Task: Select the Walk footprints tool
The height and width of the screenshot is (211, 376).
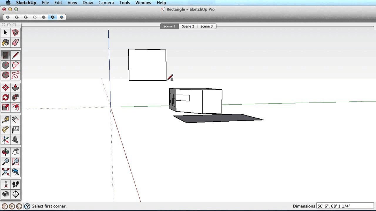Action: [16, 184]
